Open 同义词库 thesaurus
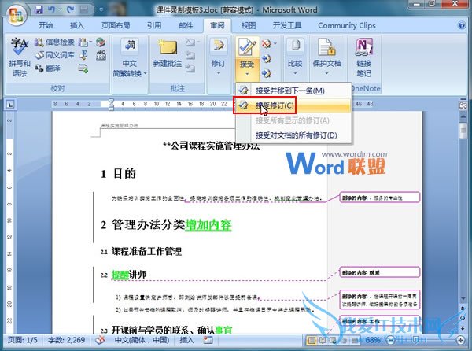 (x=54, y=55)
